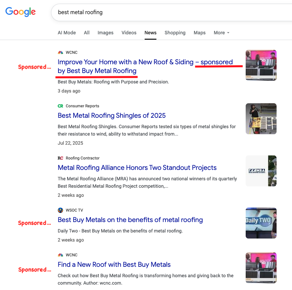292x290 pixels.
Task: Switch to the Images tab
Action: pos(105,33)
